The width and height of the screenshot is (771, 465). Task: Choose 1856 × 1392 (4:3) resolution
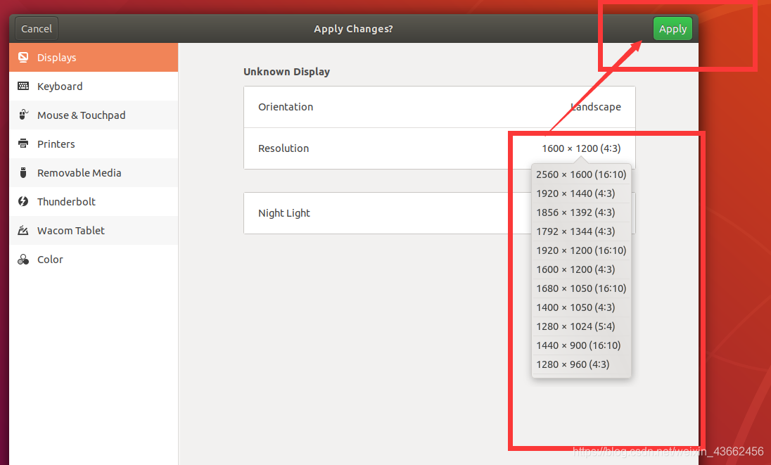point(581,212)
